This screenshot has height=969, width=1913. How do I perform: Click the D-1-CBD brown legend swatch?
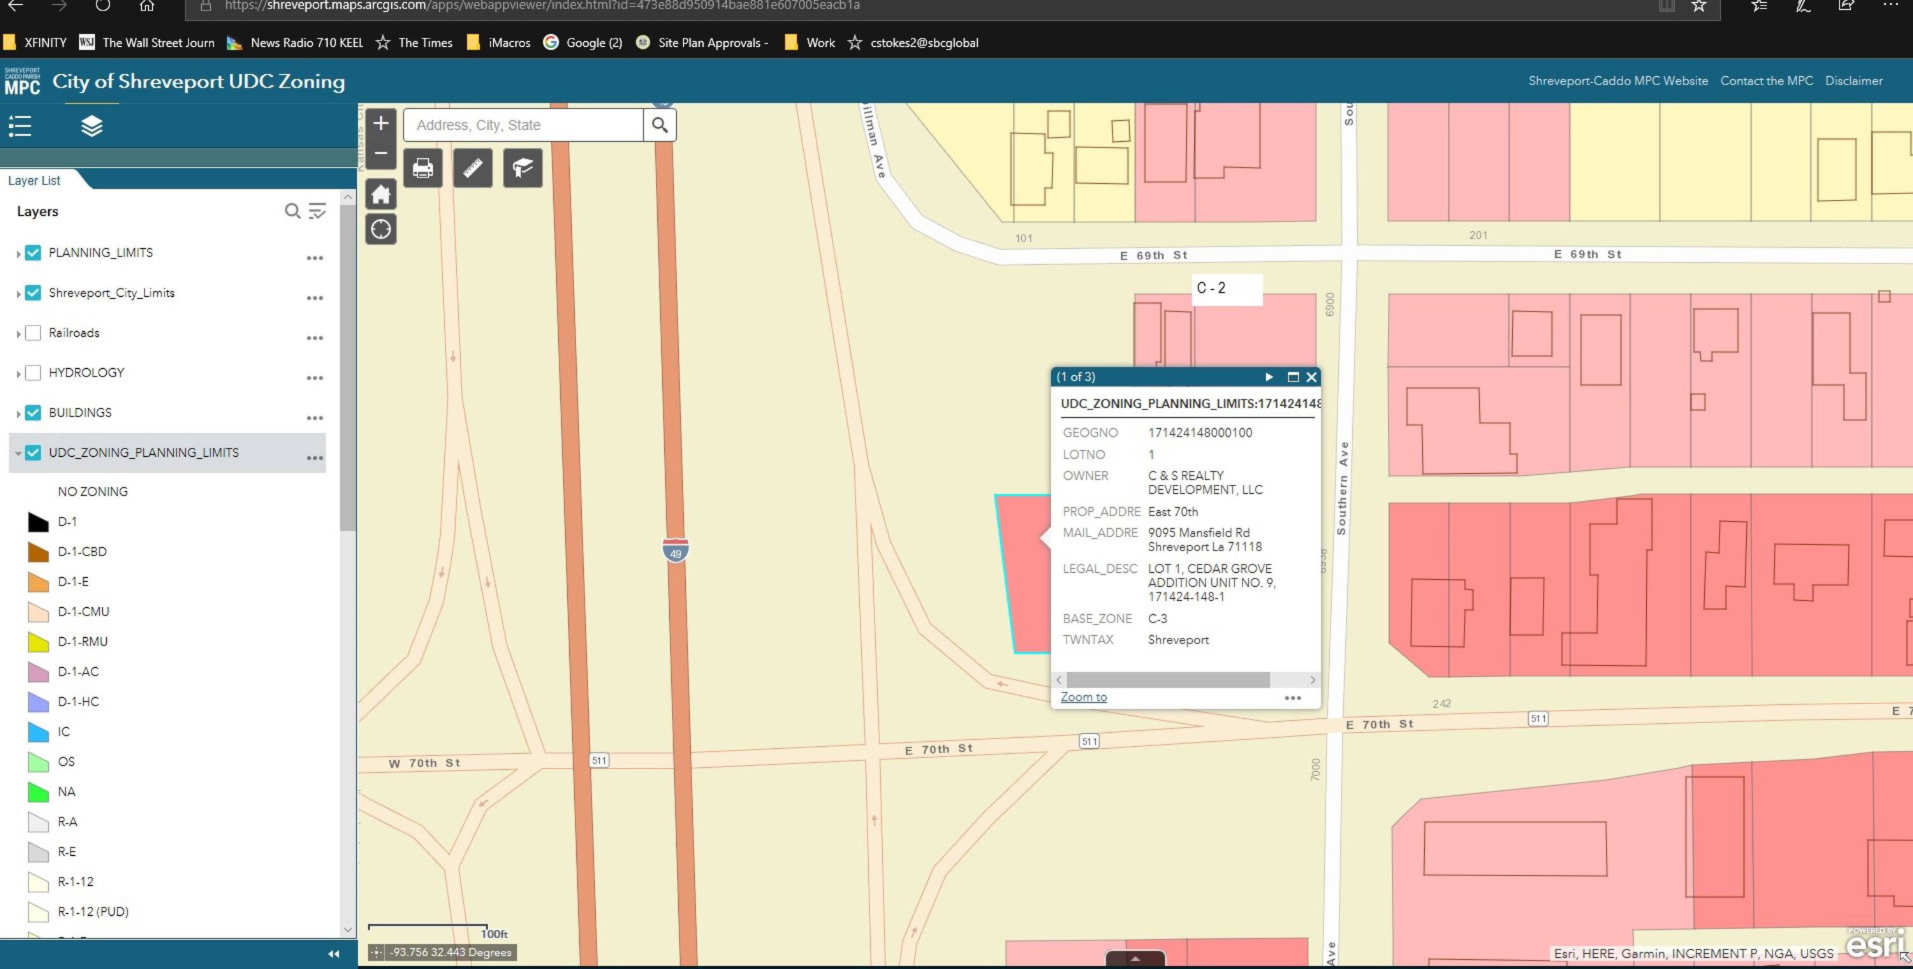coord(38,551)
